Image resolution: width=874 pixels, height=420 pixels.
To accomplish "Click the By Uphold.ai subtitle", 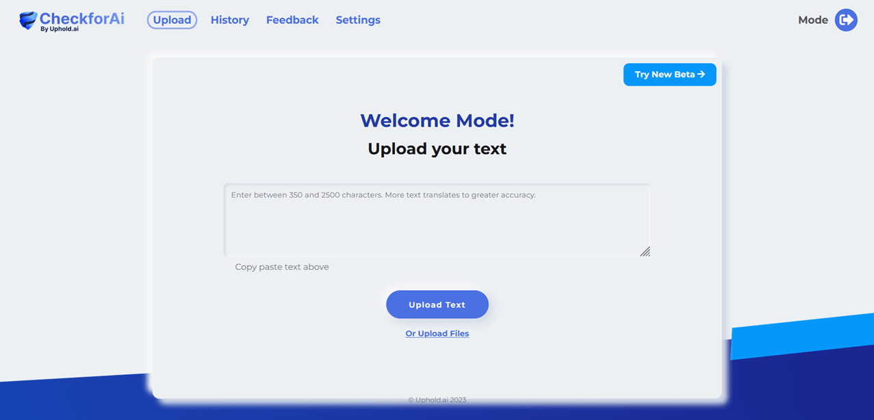I will point(59,29).
